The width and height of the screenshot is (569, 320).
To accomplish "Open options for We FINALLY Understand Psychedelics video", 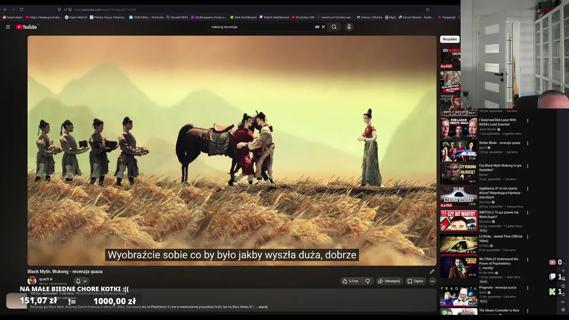I will pyautogui.click(x=528, y=260).
